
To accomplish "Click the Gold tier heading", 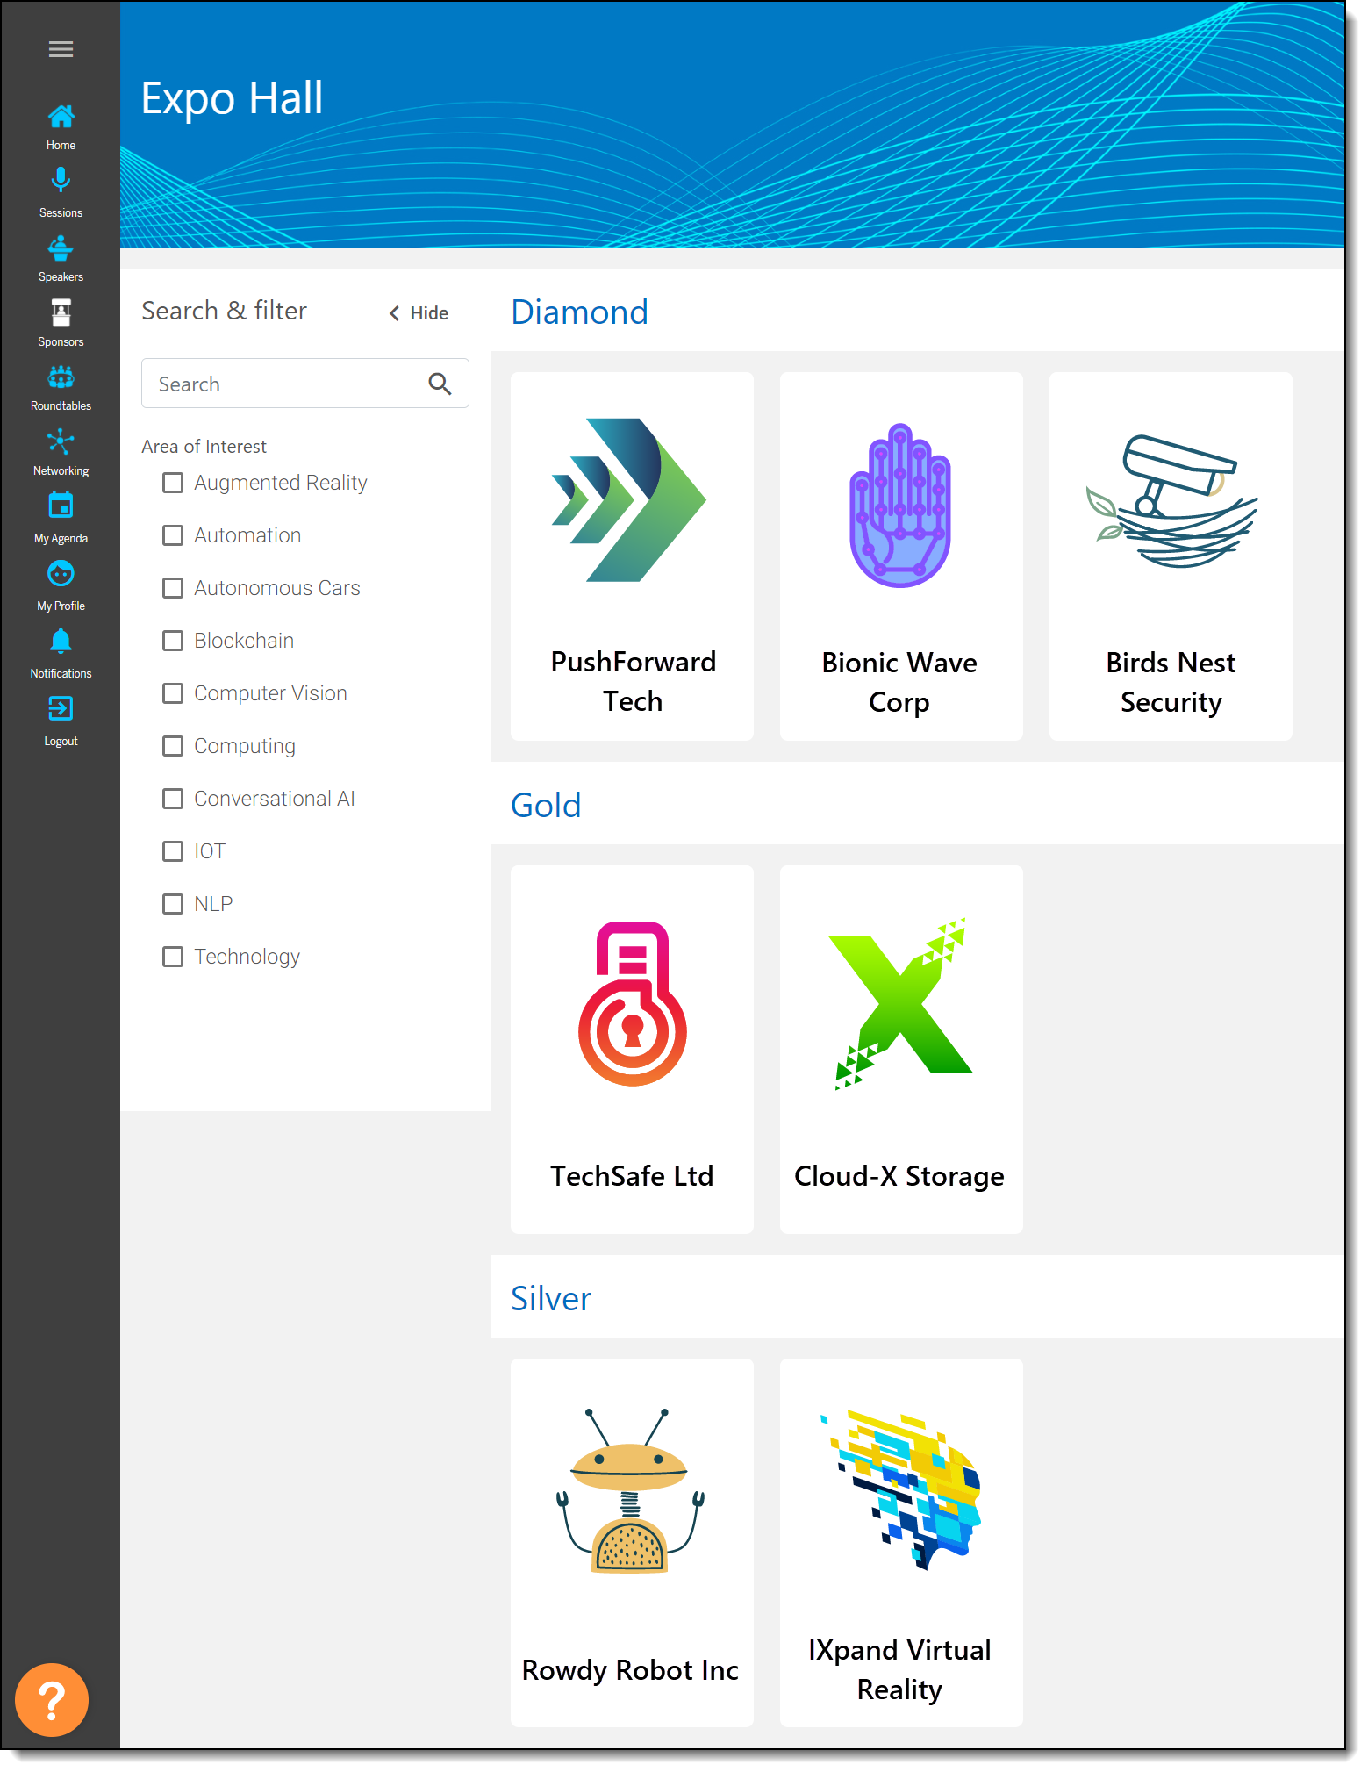I will point(546,805).
